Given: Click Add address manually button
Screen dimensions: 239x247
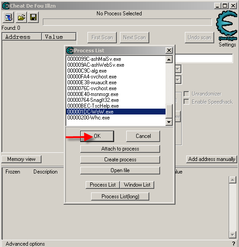Looking at the screenshot, I should (x=211, y=159).
